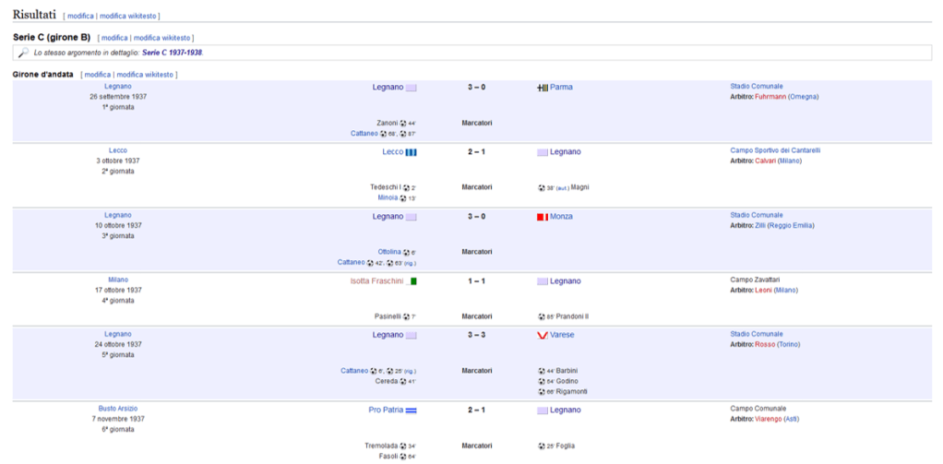This screenshot has width=943, height=464.
Task: Click the magnifying glass icon beside 'Lo stesso argomento'
Action: 23,54
